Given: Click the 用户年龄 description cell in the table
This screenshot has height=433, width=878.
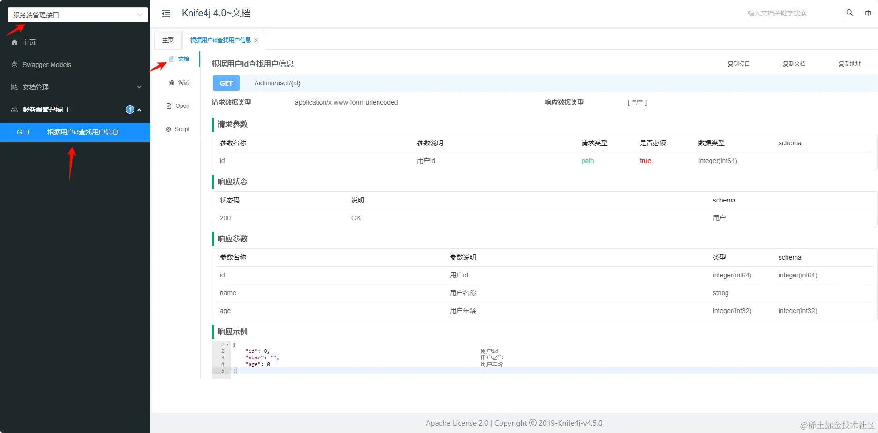Looking at the screenshot, I should coord(463,311).
